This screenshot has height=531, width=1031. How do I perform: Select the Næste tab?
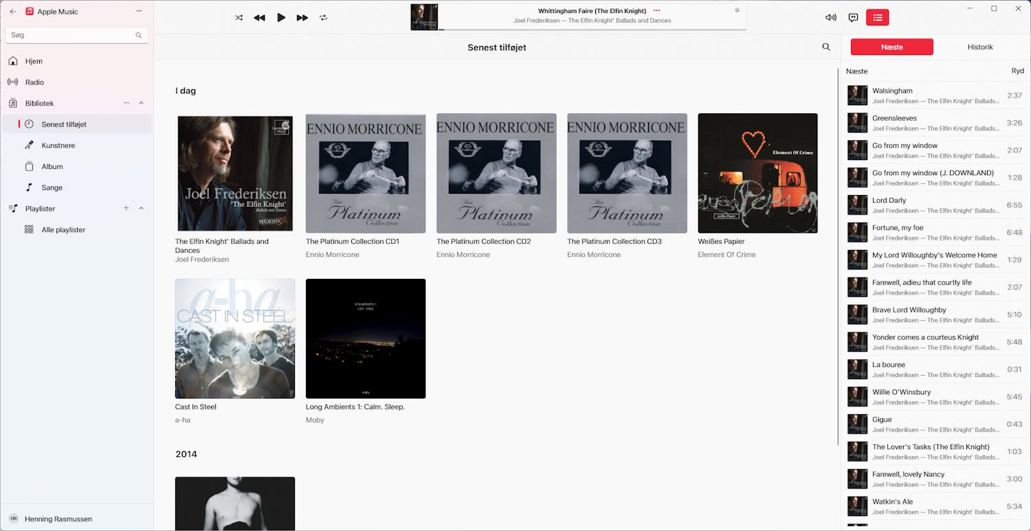point(891,47)
